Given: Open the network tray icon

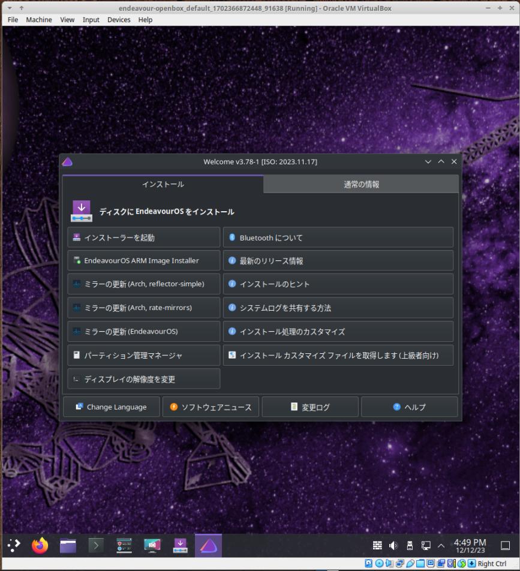Looking at the screenshot, I should click(x=426, y=545).
